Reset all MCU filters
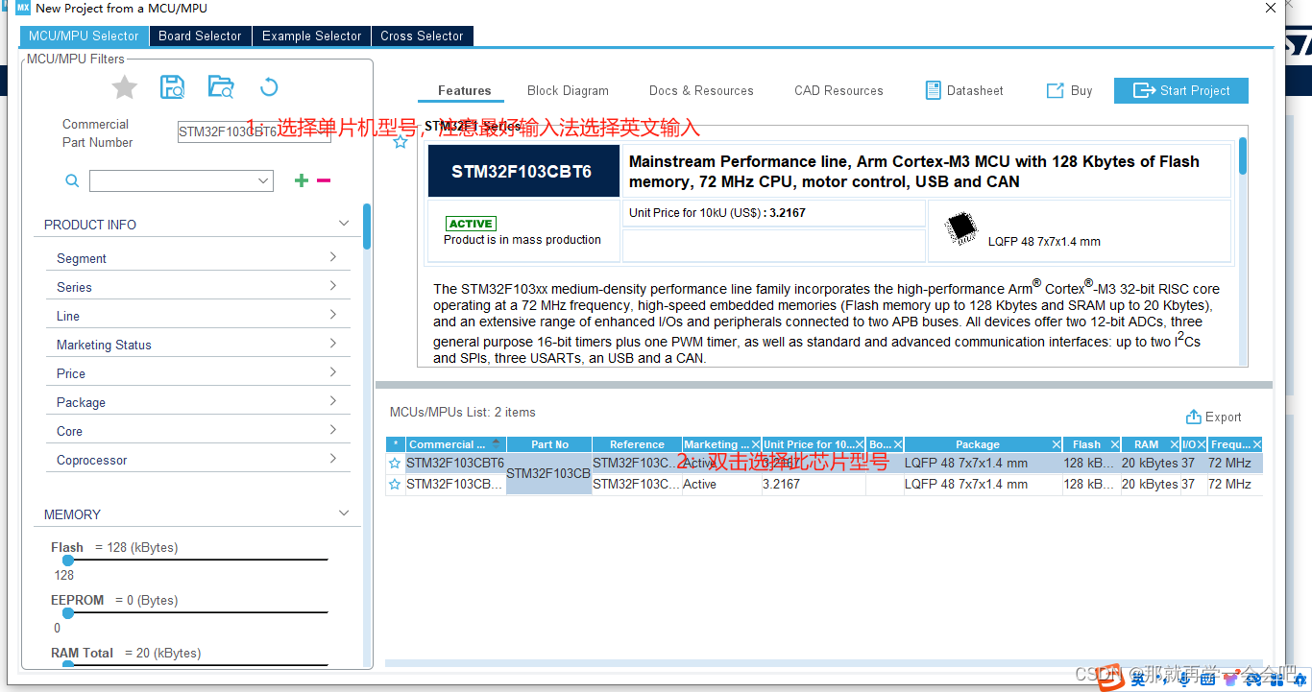Viewport: 1312px width, 692px height. pyautogui.click(x=269, y=87)
